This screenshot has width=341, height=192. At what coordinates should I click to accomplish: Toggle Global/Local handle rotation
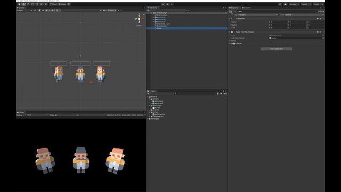pyautogui.click(x=62, y=4)
